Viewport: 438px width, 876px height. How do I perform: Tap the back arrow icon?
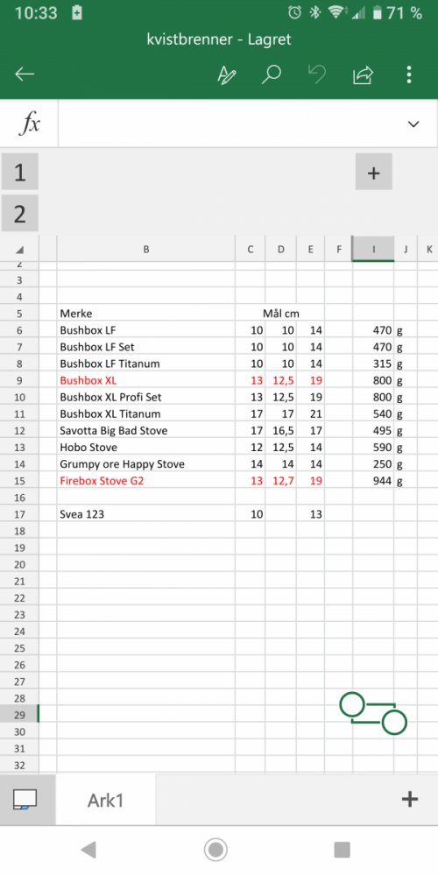click(25, 74)
